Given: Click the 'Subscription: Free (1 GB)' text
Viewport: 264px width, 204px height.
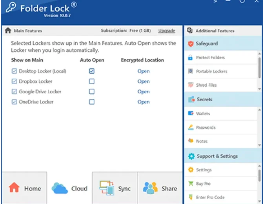Looking at the screenshot, I should [x=126, y=31].
